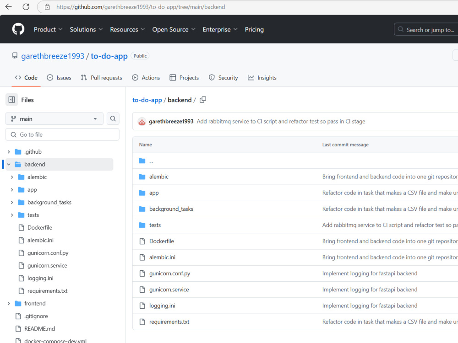Open alembic.ini in file table
Viewport: 458px width, 343px height.
(x=162, y=257)
